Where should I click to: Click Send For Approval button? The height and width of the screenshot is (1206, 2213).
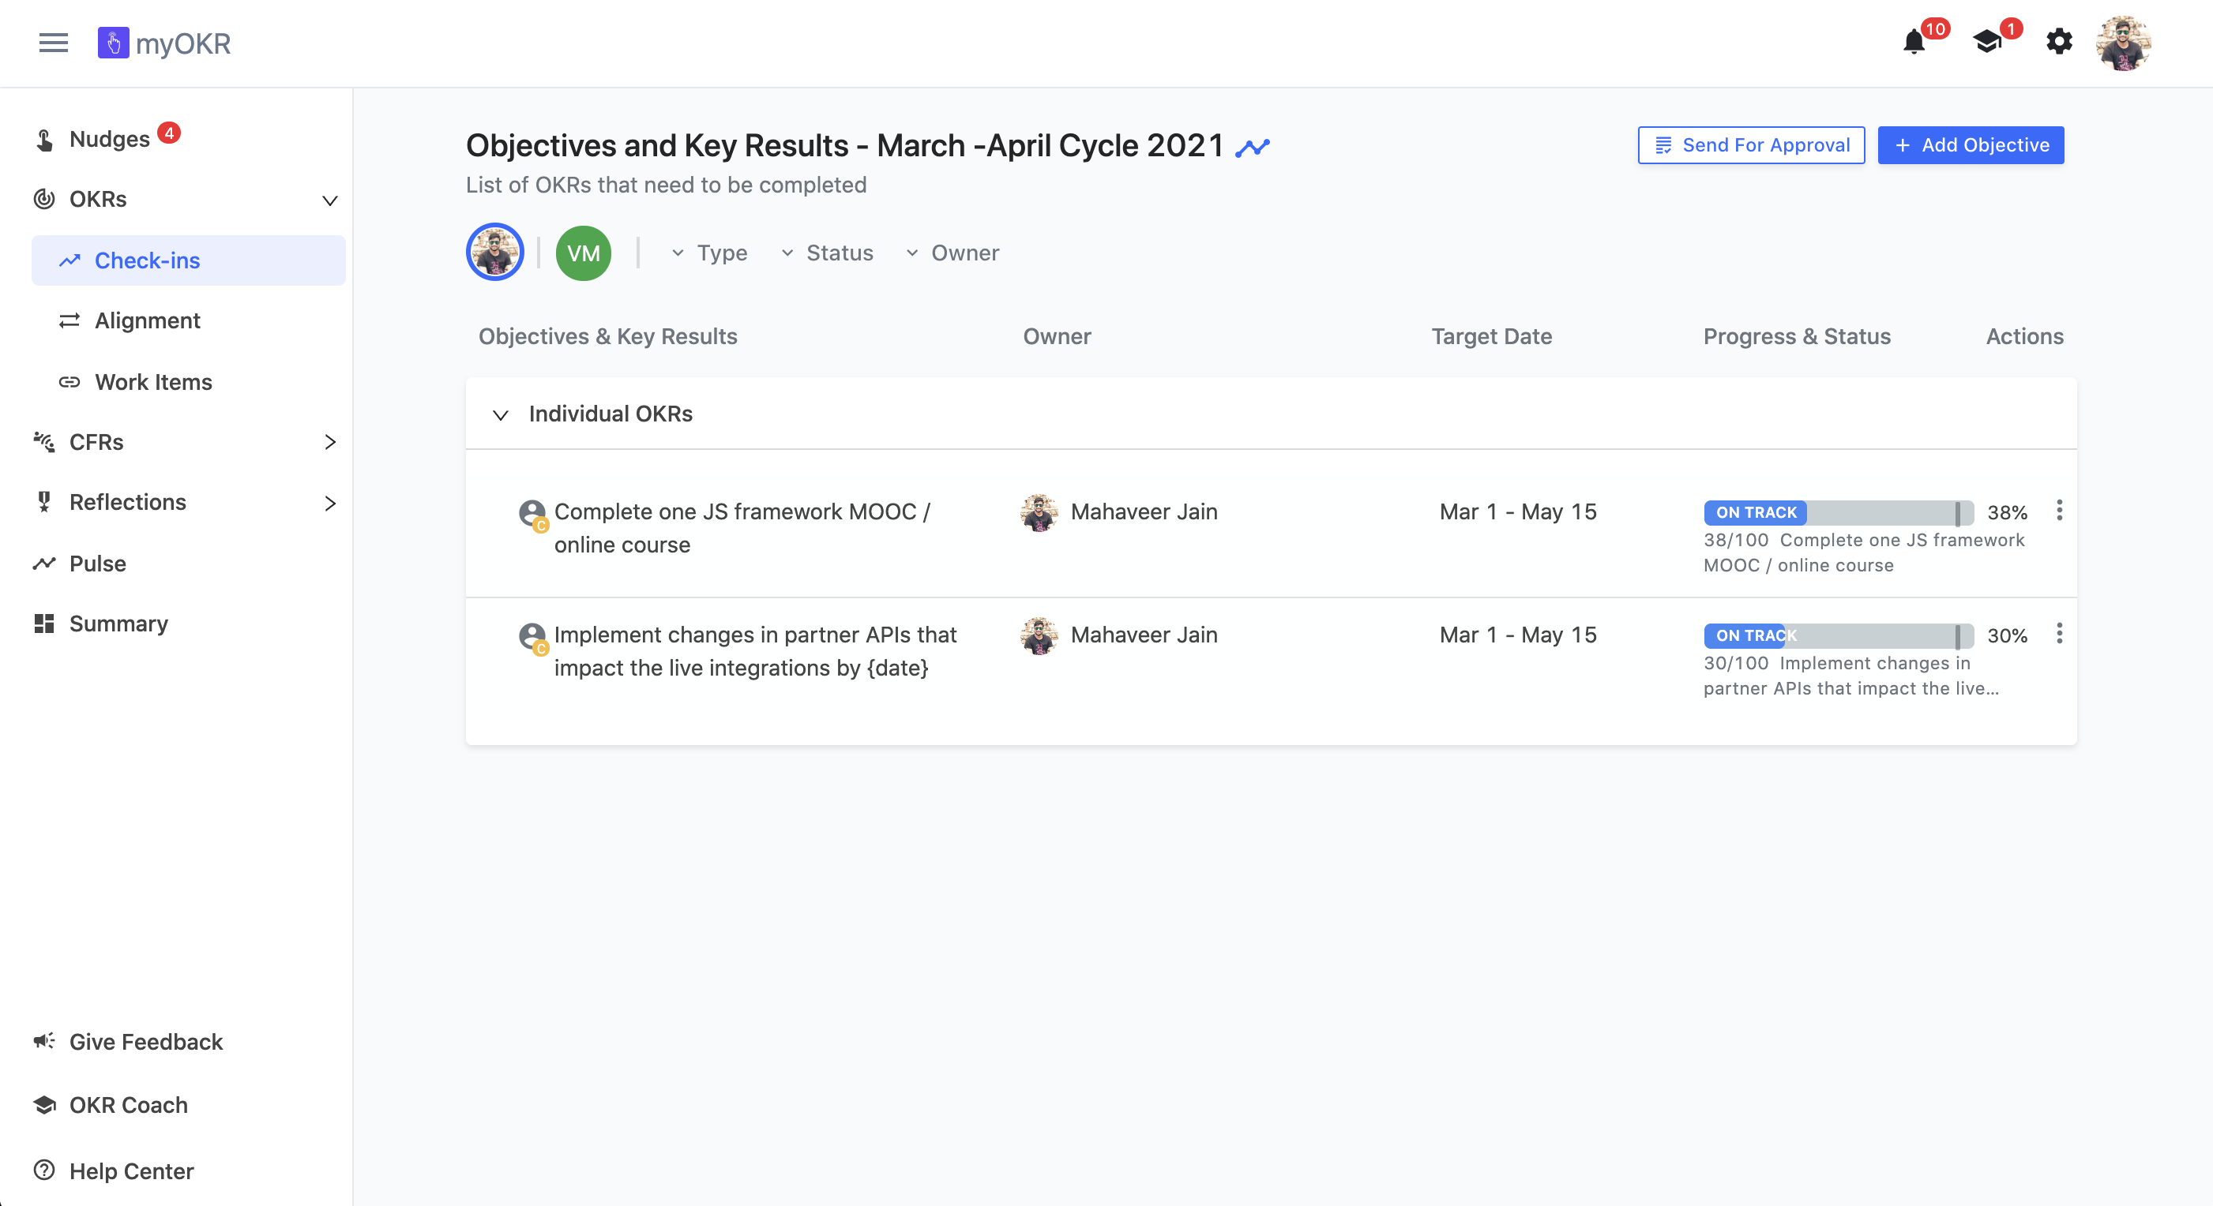tap(1751, 145)
